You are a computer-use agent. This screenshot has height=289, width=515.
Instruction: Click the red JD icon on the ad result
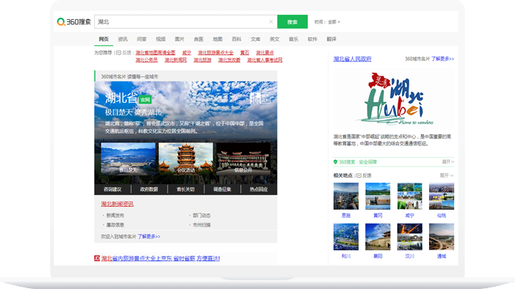97,258
